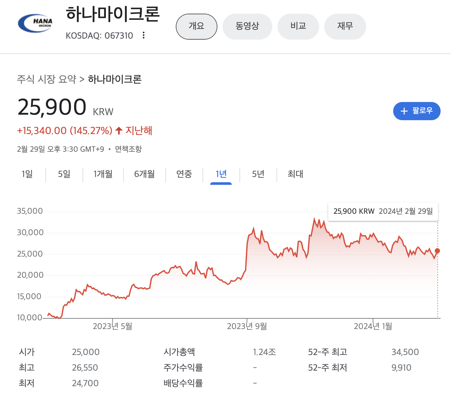This screenshot has width=451, height=395.
Task: Click the plus icon in 팔로우 button
Action: [x=404, y=111]
